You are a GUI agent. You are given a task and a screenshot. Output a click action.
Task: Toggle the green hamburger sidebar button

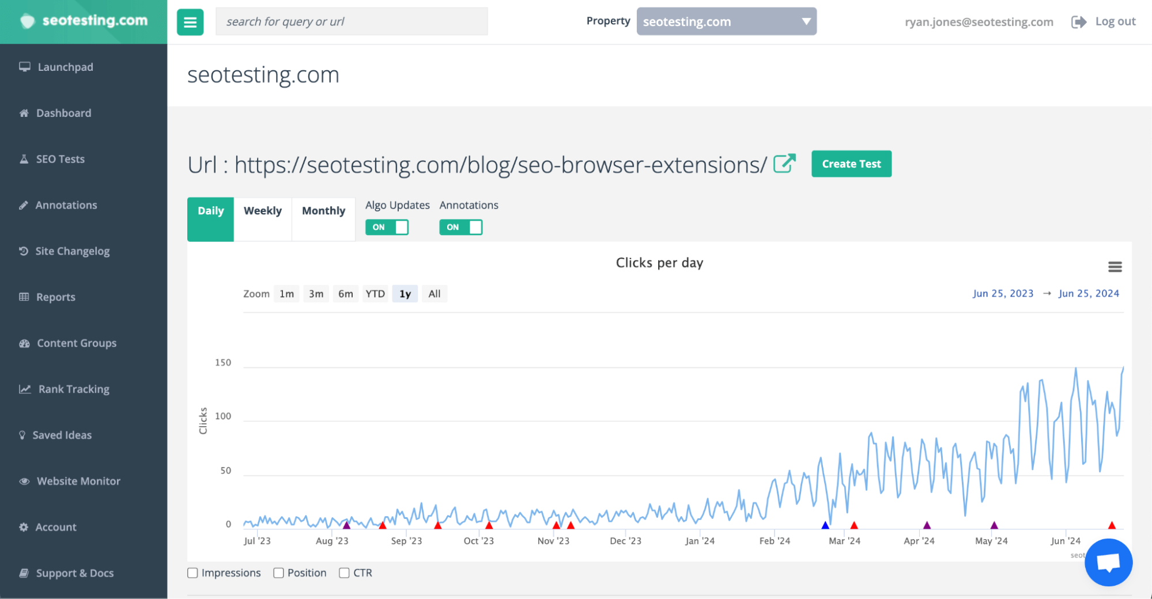(190, 22)
